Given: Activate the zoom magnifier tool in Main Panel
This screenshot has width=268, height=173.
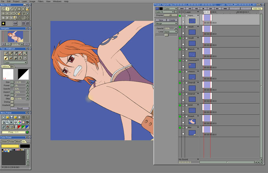Looking at the screenshot, I should coord(27,13).
